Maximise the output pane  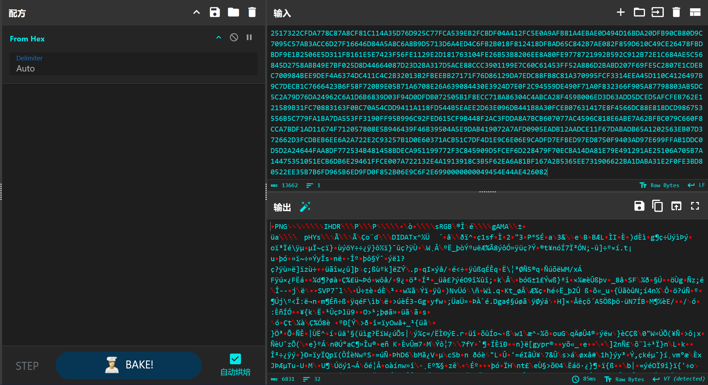(x=695, y=206)
